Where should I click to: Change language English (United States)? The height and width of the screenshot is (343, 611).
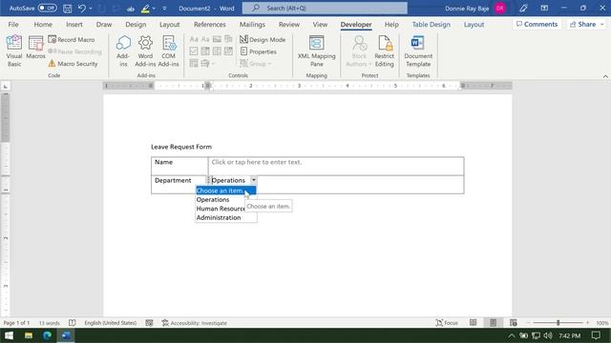[x=111, y=323]
